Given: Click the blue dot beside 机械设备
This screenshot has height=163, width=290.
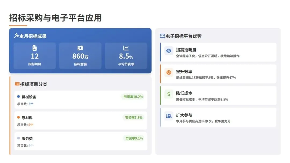Looking at the screenshot, I should pos(19,96).
